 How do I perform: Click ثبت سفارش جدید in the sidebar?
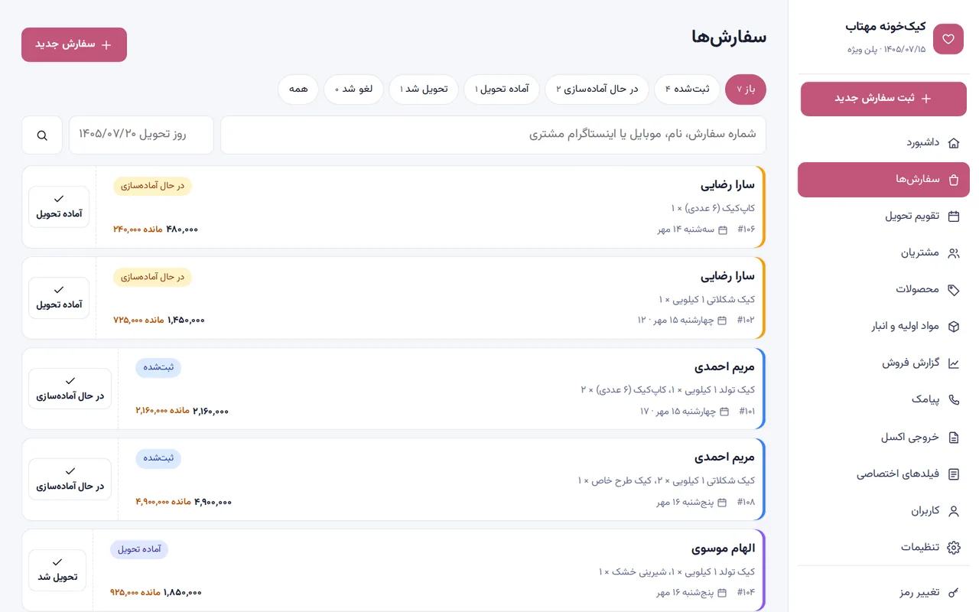(x=883, y=99)
